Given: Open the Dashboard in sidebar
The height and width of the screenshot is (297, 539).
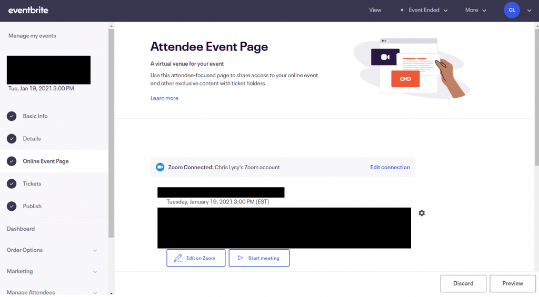Looking at the screenshot, I should 21,229.
